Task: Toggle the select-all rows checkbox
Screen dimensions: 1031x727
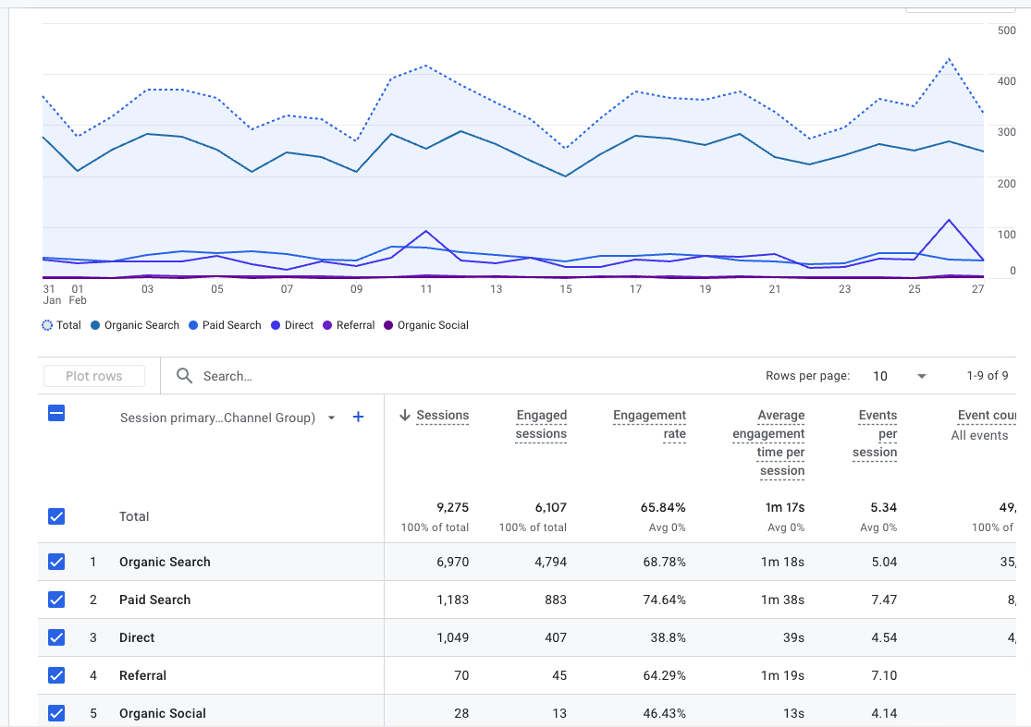Action: point(56,413)
